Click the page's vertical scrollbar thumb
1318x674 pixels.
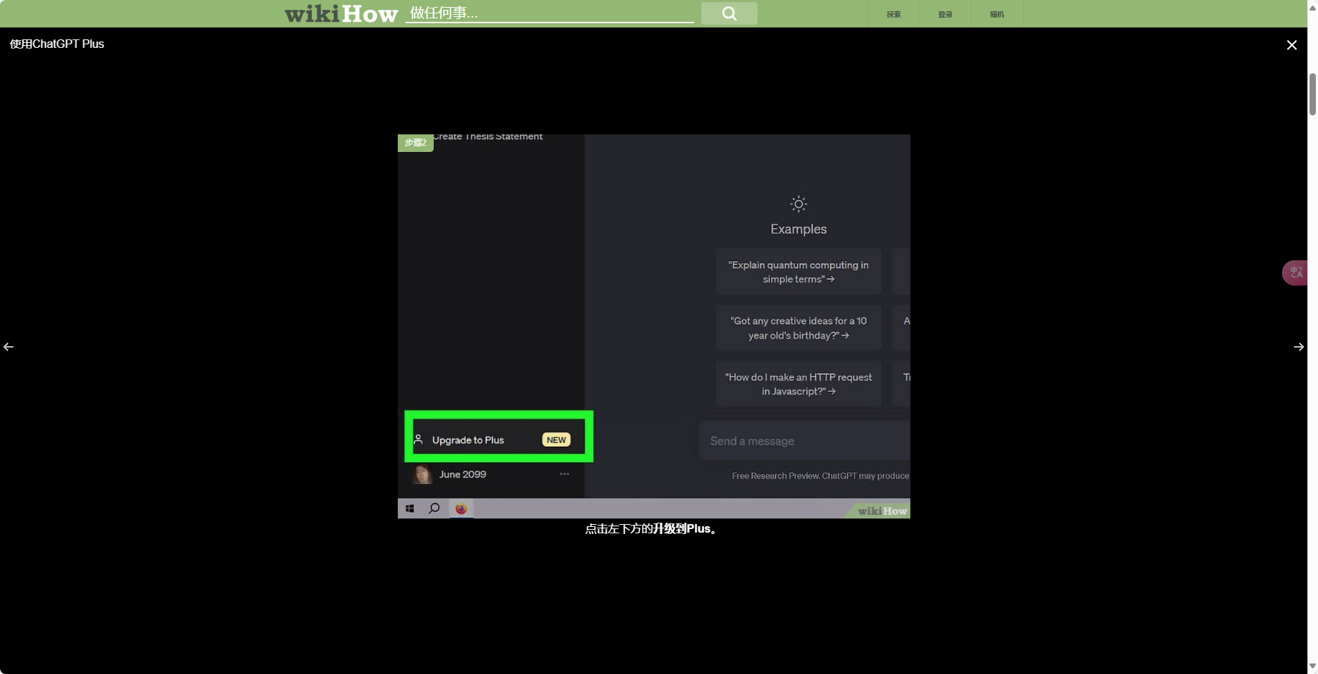(1312, 94)
